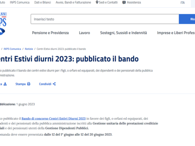Click the INPS logo
Screen dimensions: 195x146
(3, 24)
